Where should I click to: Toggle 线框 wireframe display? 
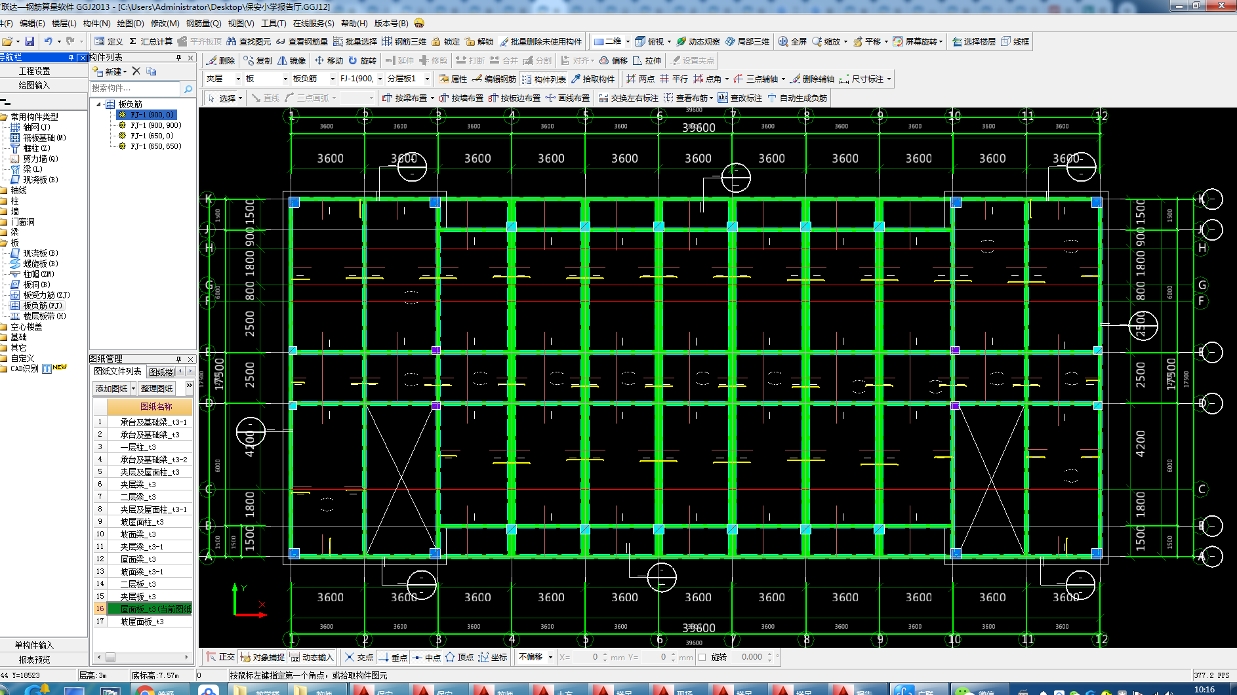coord(1015,41)
